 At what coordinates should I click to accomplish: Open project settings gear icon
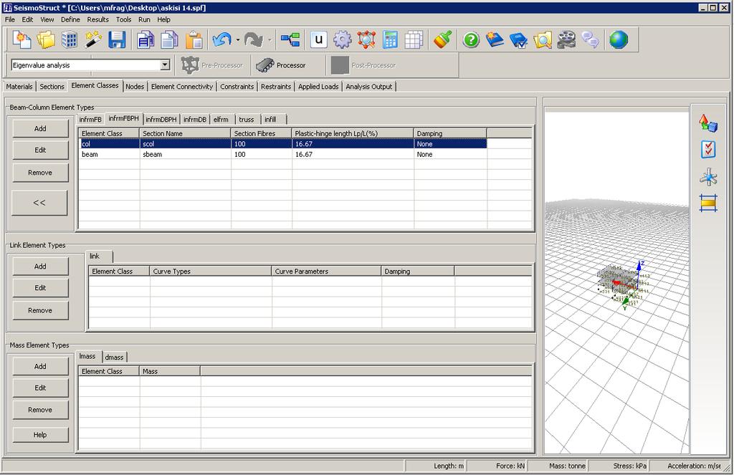(342, 40)
